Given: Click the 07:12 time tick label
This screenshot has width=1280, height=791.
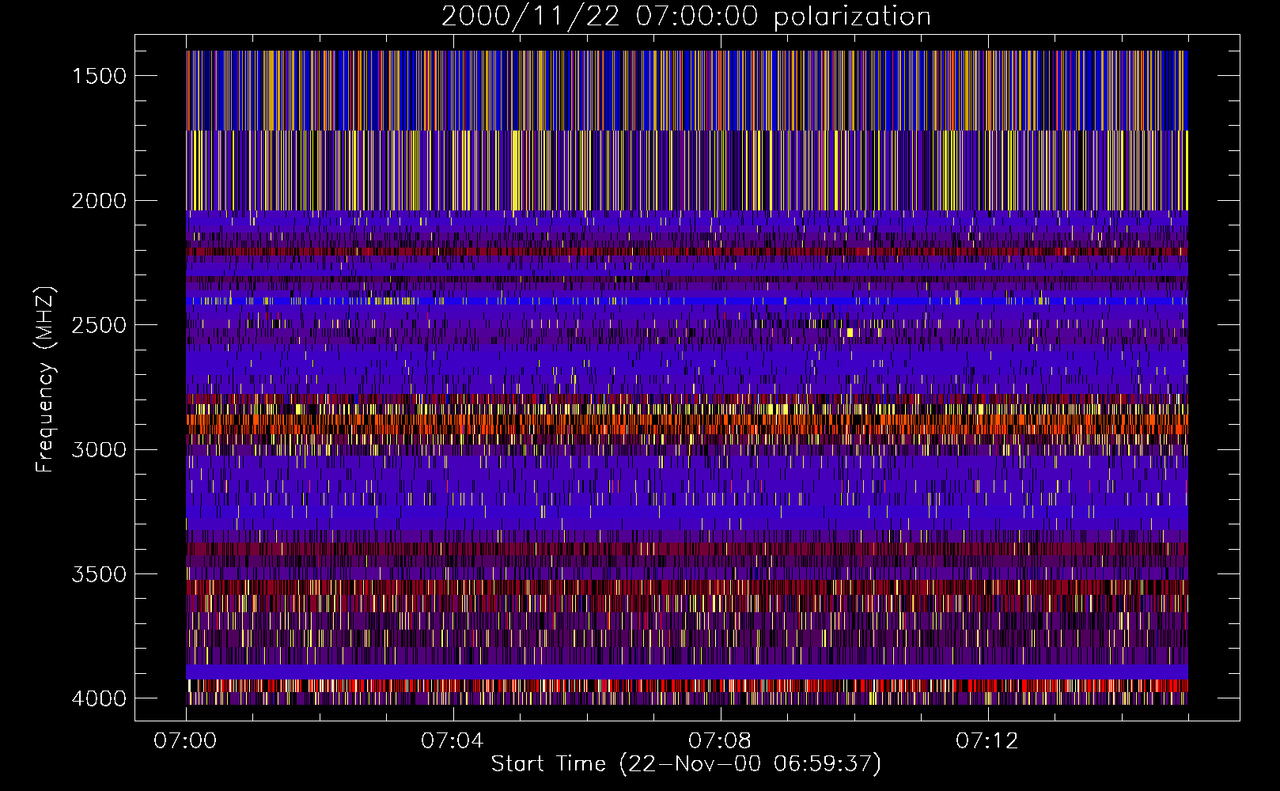Looking at the screenshot, I should tap(987, 741).
